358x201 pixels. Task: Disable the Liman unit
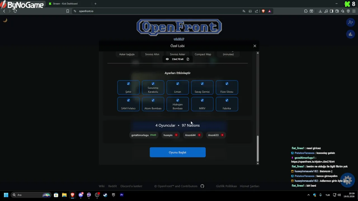[x=178, y=87]
